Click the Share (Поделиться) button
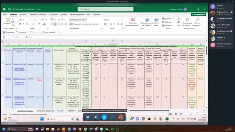Image resolution: width=235 pixels, height=132 pixels. coord(198,15)
